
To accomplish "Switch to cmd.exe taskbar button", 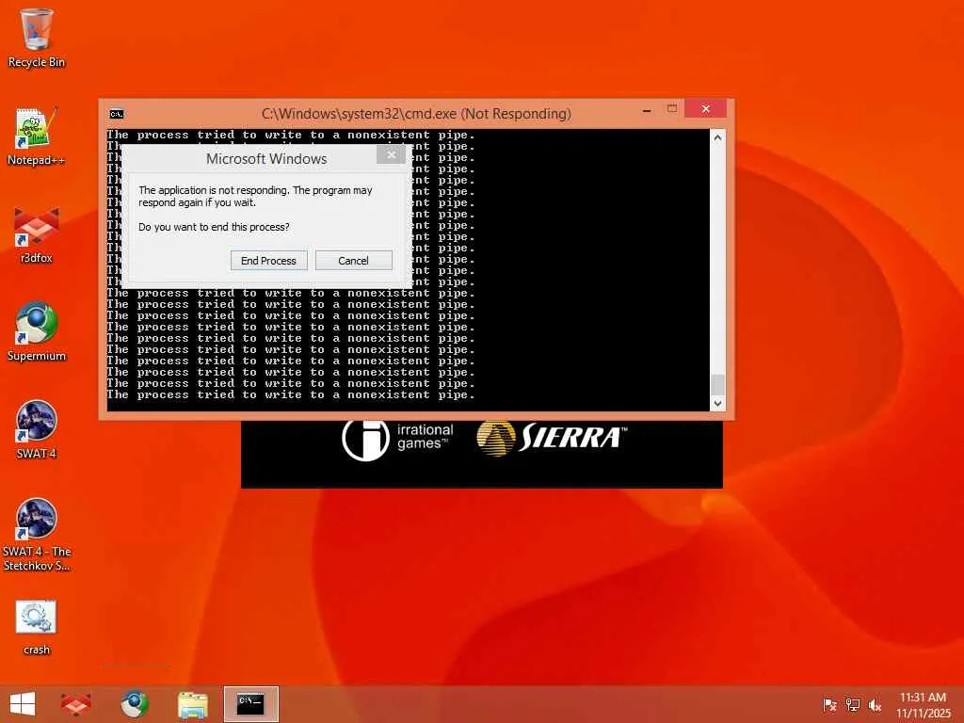I will pos(250,704).
